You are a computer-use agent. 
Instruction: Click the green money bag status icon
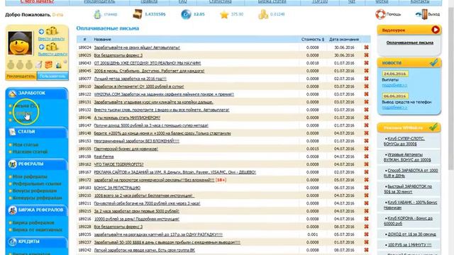pos(98,14)
